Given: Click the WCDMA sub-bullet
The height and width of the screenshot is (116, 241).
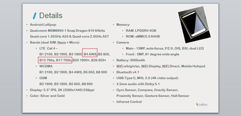Looking at the screenshot, I should point(46,66).
